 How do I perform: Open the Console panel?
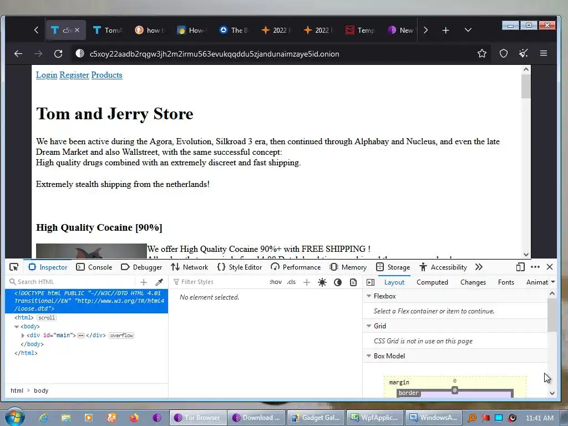pyautogui.click(x=94, y=267)
